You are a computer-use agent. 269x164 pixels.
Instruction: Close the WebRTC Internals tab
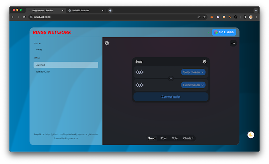point(103,11)
